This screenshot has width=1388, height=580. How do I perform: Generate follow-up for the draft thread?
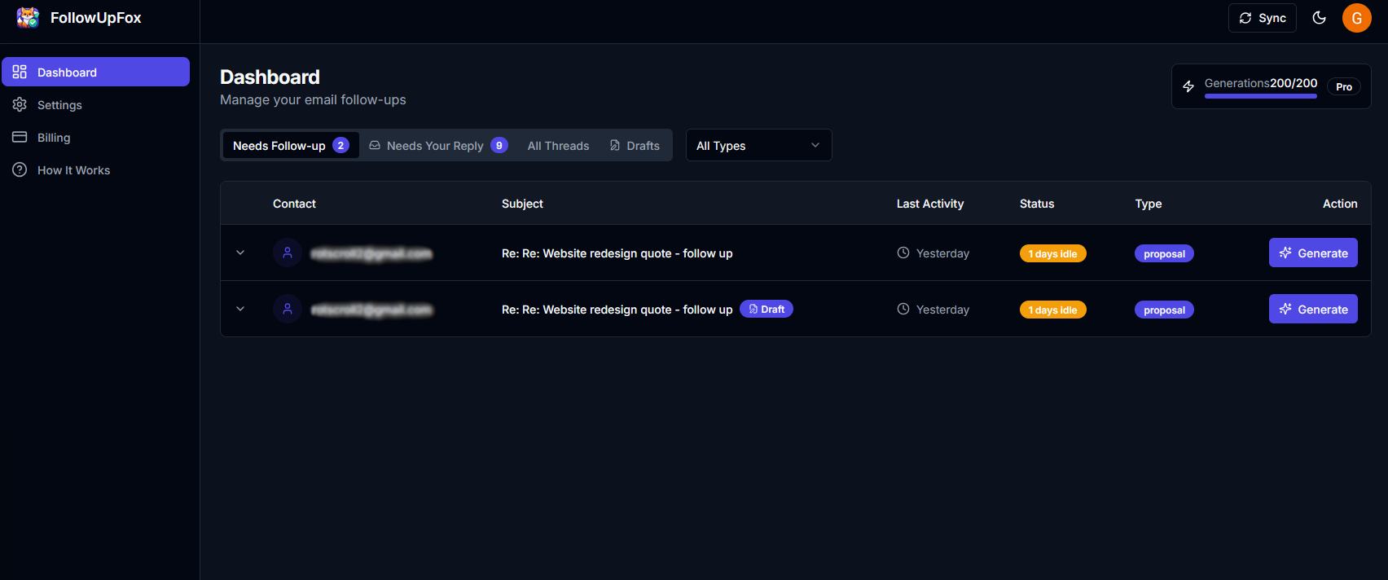pos(1313,309)
